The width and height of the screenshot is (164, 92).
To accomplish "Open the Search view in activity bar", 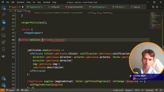I will 4,15.
